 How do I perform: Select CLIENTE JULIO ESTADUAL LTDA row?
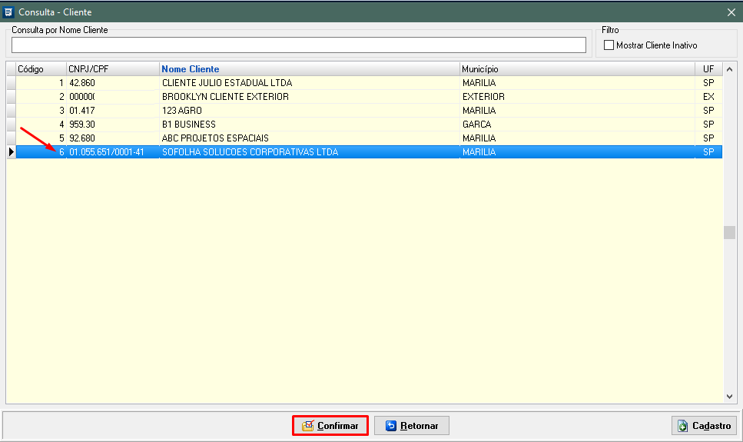pyautogui.click(x=227, y=83)
